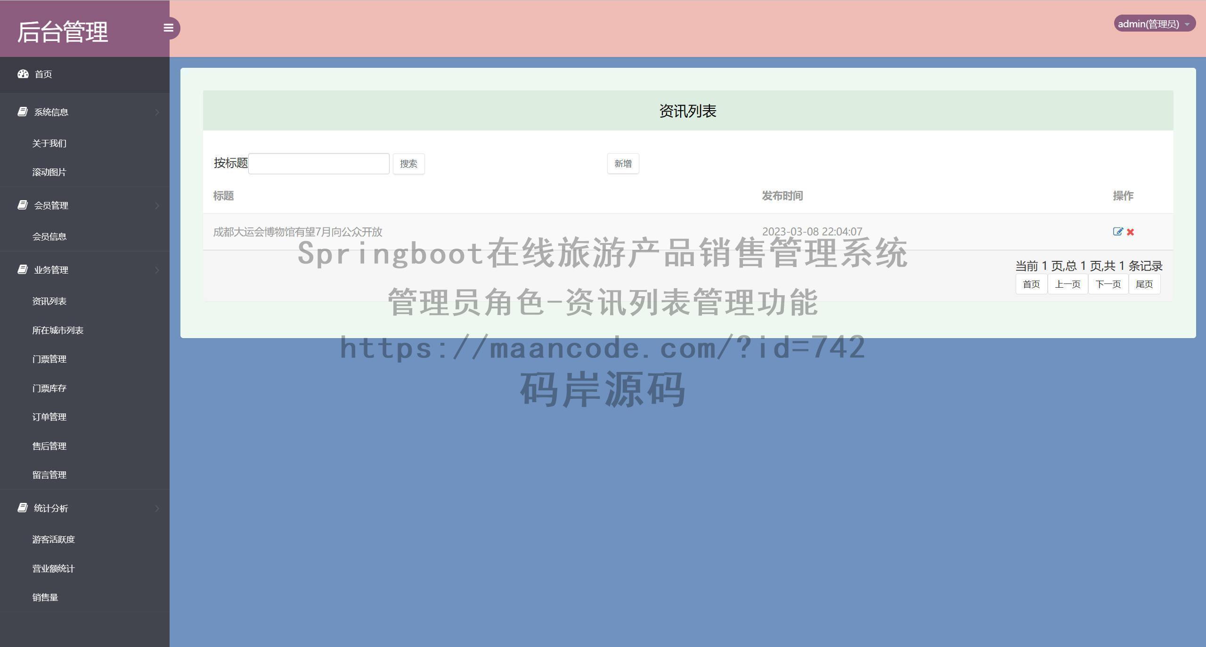Viewport: 1206px width, 647px height.
Task: Delete the 成都大运会博物馆 news entry
Action: [x=1130, y=232]
